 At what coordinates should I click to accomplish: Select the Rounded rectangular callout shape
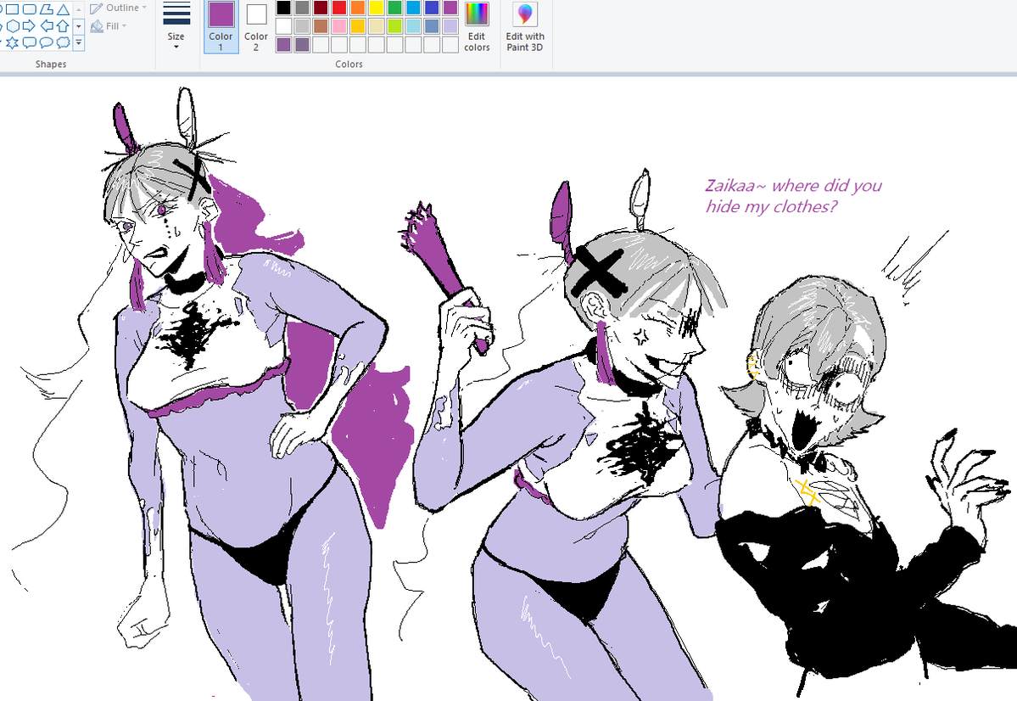[29, 42]
